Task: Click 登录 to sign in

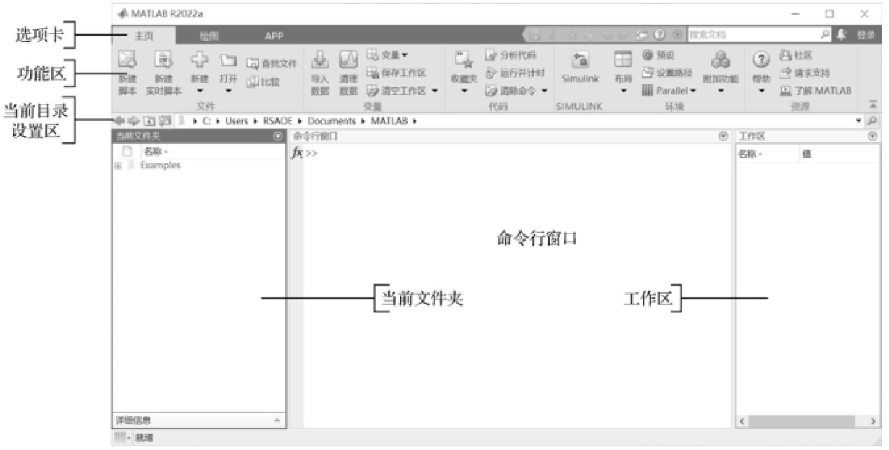Action: pos(866,35)
